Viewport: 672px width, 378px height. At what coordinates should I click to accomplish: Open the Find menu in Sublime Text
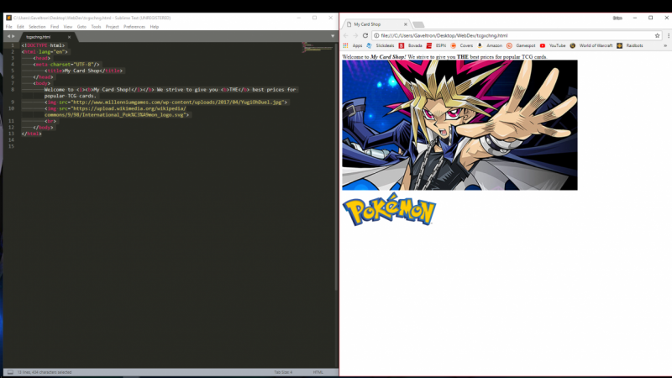(55, 27)
